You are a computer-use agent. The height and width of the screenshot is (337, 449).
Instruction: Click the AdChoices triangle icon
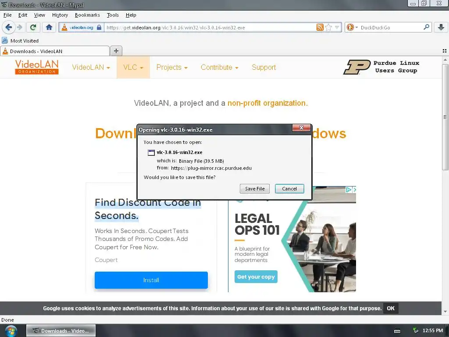[349, 190]
